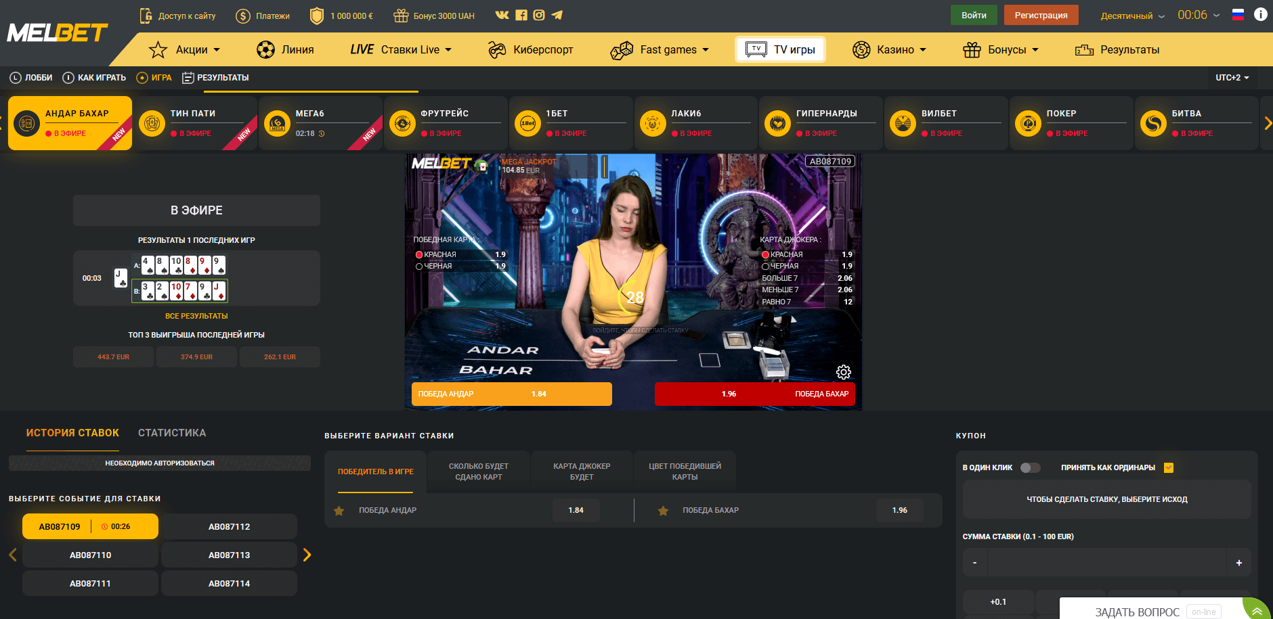Switch to Цвет победившей карты tab
Viewport: 1273px width, 619px height.
pos(685,472)
